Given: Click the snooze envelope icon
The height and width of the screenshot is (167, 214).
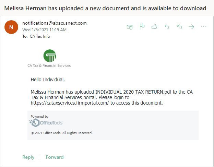Looking at the screenshot, I should coord(130,27).
